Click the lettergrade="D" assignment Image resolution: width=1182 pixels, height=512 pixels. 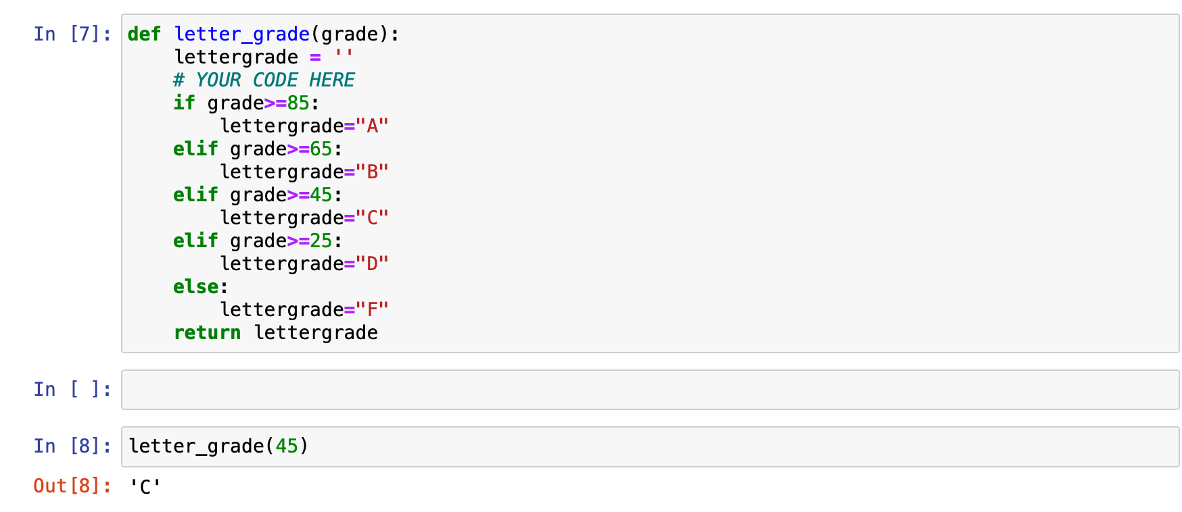304,263
